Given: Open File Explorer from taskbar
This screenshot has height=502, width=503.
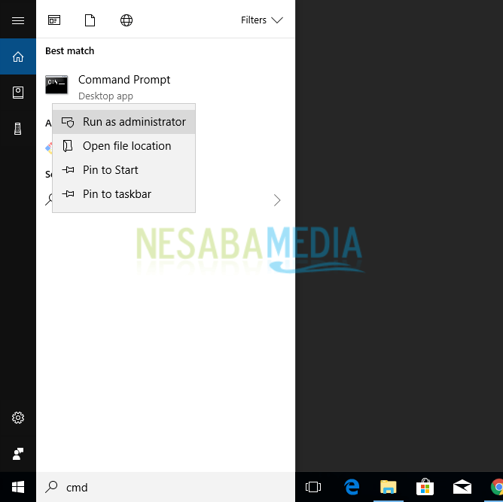Looking at the screenshot, I should 389,487.
